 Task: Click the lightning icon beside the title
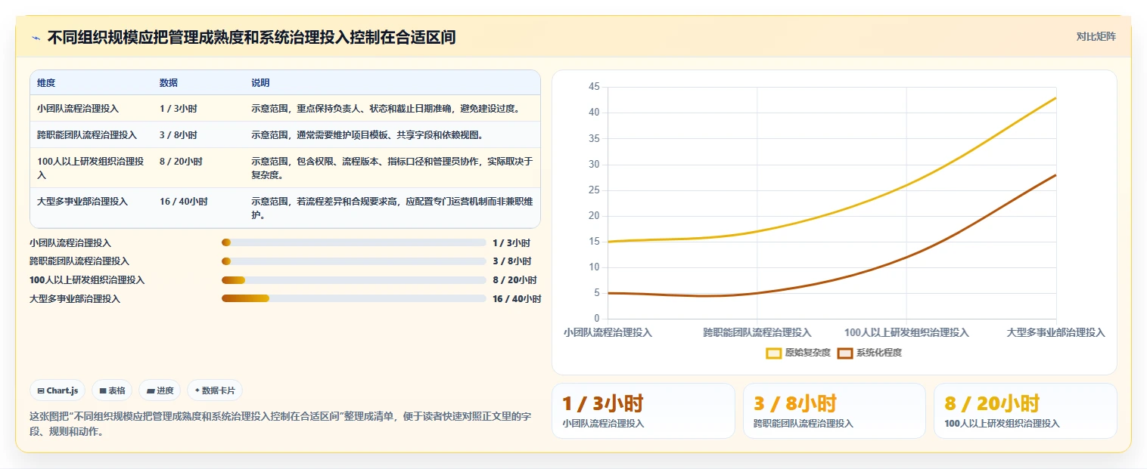coord(36,37)
